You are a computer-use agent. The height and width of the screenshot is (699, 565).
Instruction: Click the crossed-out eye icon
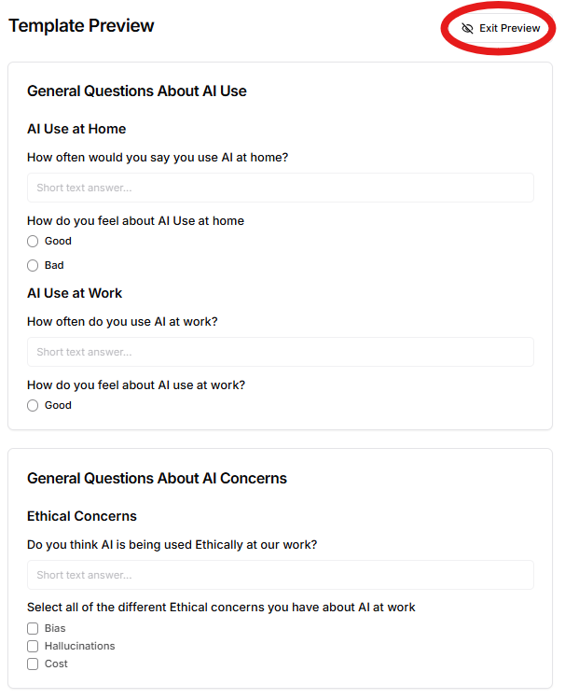click(468, 28)
